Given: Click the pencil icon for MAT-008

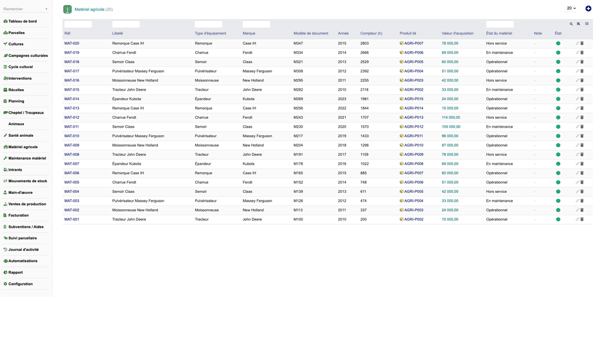Looking at the screenshot, I should click(x=577, y=155).
